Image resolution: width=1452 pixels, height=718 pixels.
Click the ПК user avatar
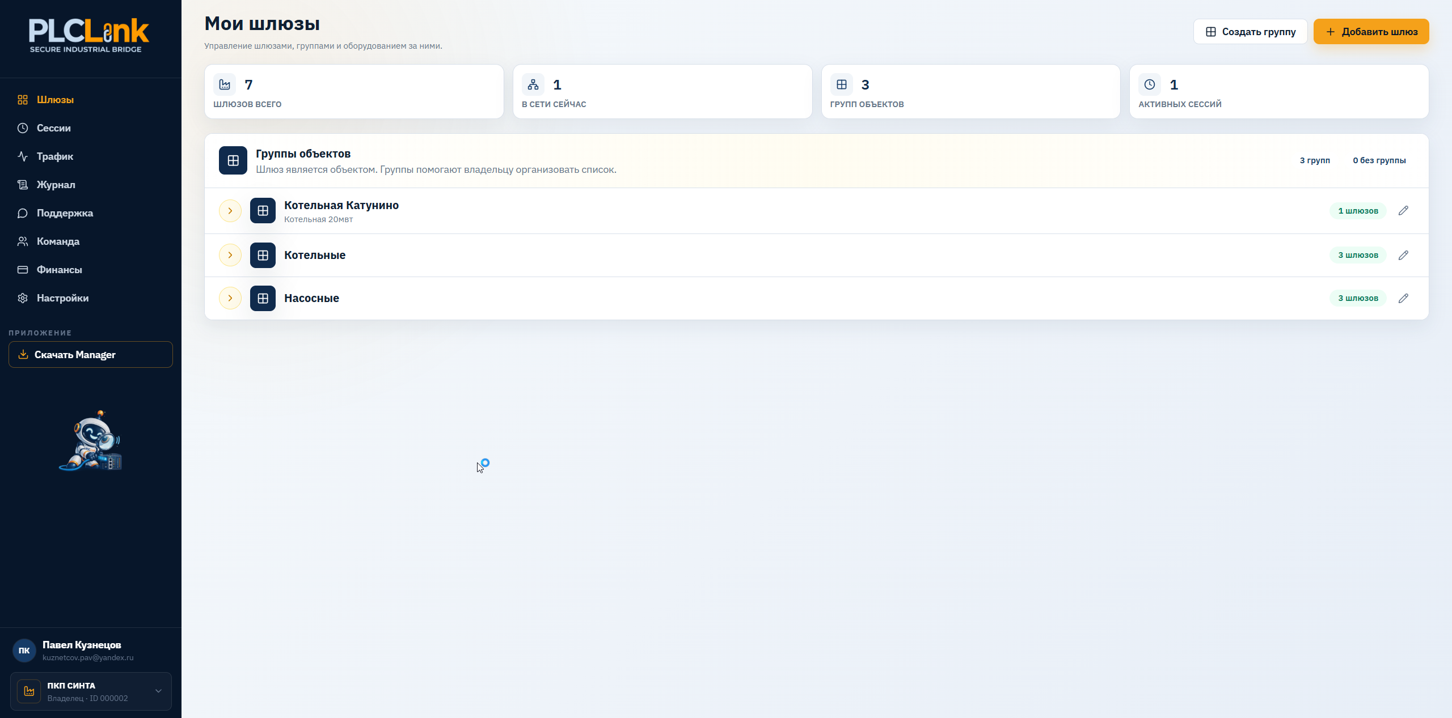click(x=24, y=651)
